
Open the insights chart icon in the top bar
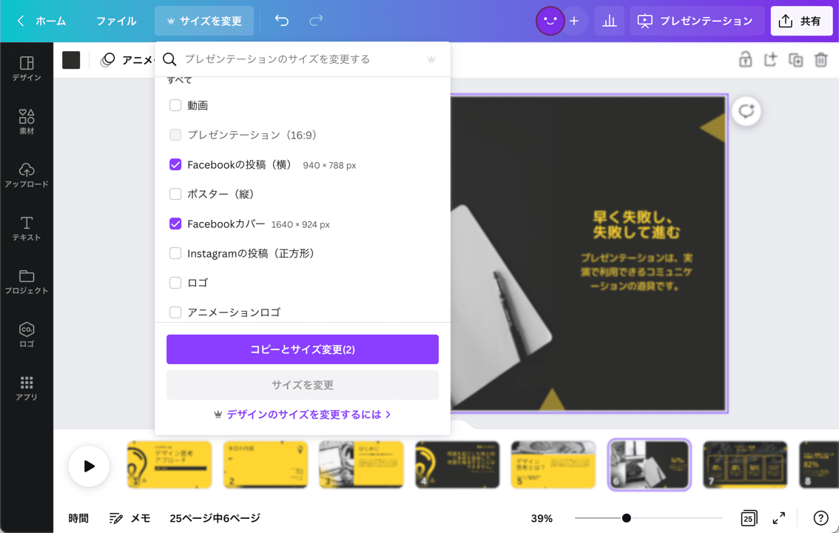pyautogui.click(x=610, y=21)
